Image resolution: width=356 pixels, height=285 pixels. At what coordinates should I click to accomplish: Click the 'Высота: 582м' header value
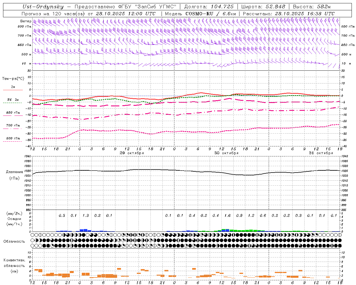click(x=312, y=7)
